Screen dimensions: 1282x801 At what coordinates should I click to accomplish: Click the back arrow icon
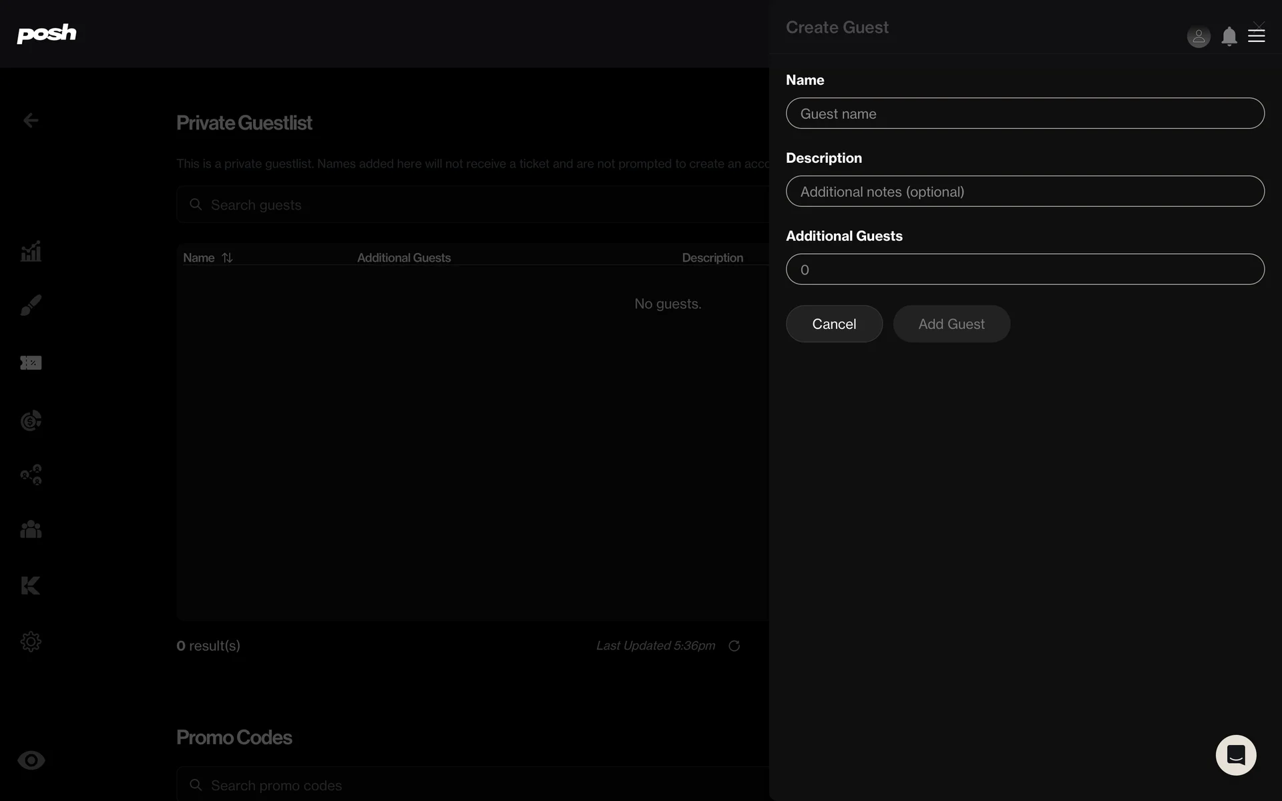point(31,120)
